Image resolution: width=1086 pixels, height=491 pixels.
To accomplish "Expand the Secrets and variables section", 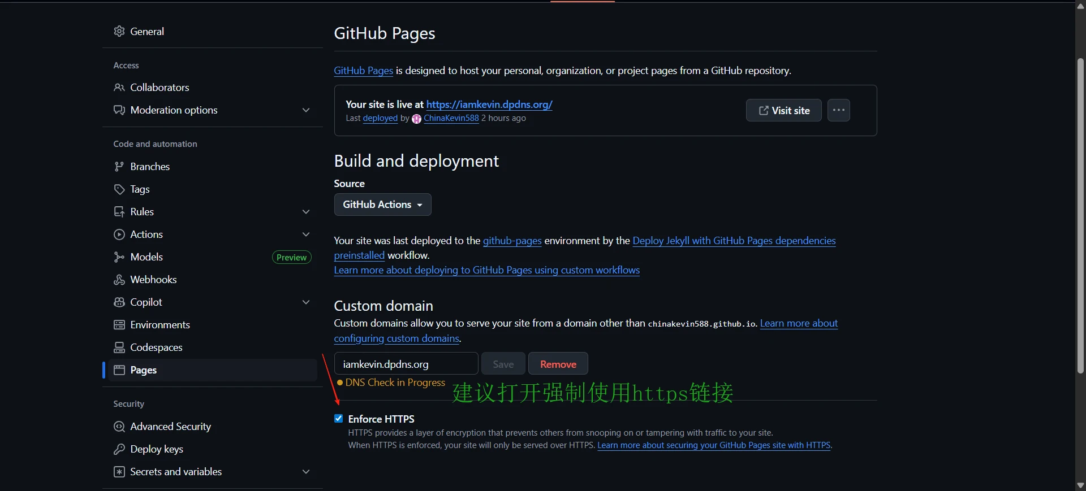I will coord(306,472).
